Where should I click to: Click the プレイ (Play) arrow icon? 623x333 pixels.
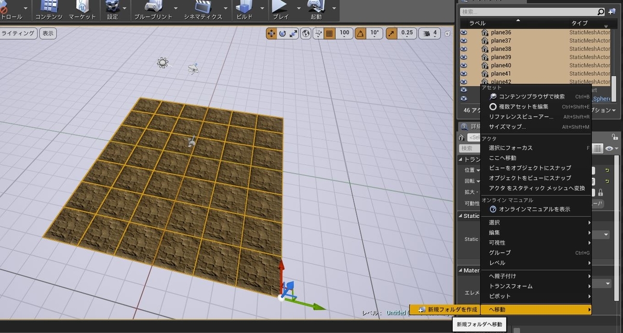click(280, 6)
